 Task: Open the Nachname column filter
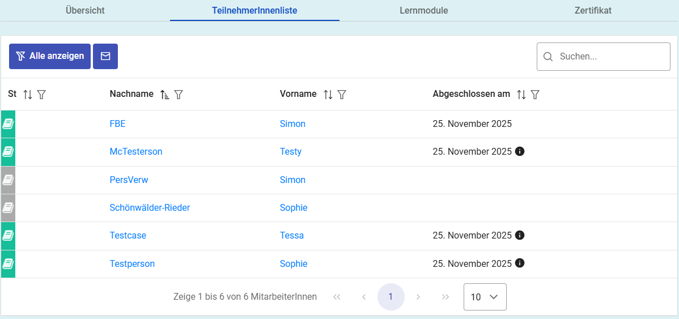[179, 95]
